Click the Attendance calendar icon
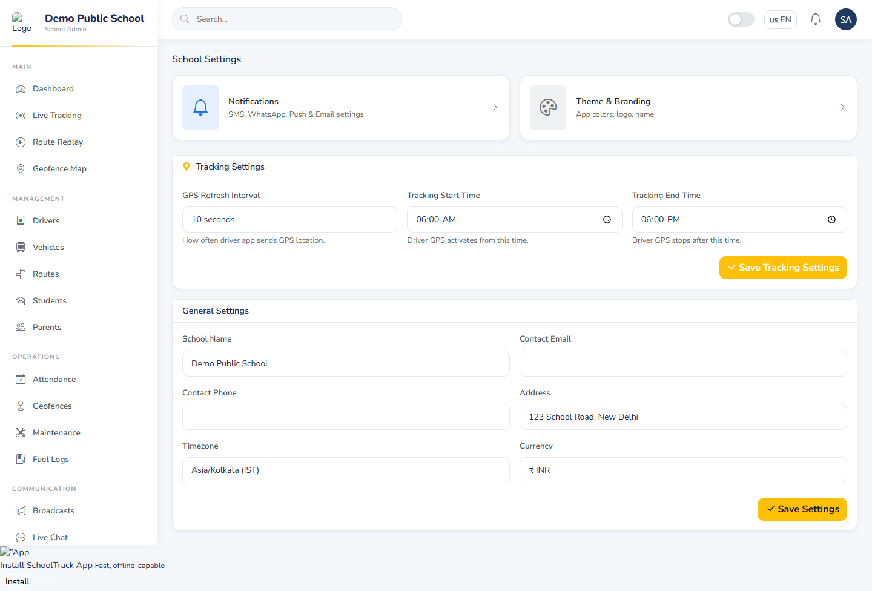Image resolution: width=872 pixels, height=591 pixels. pos(21,380)
